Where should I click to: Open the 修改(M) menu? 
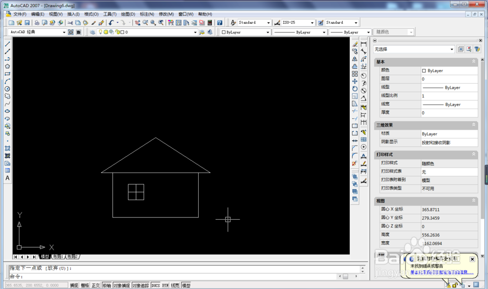(x=166, y=14)
